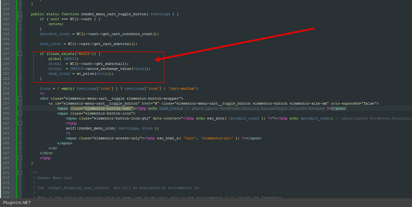Collapse the class_exists WOOCS if-block fold
The height and width of the screenshot is (207, 412).
click(x=20, y=54)
